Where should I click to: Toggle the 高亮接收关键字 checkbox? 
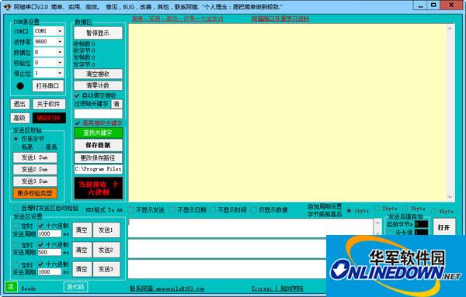(x=77, y=123)
